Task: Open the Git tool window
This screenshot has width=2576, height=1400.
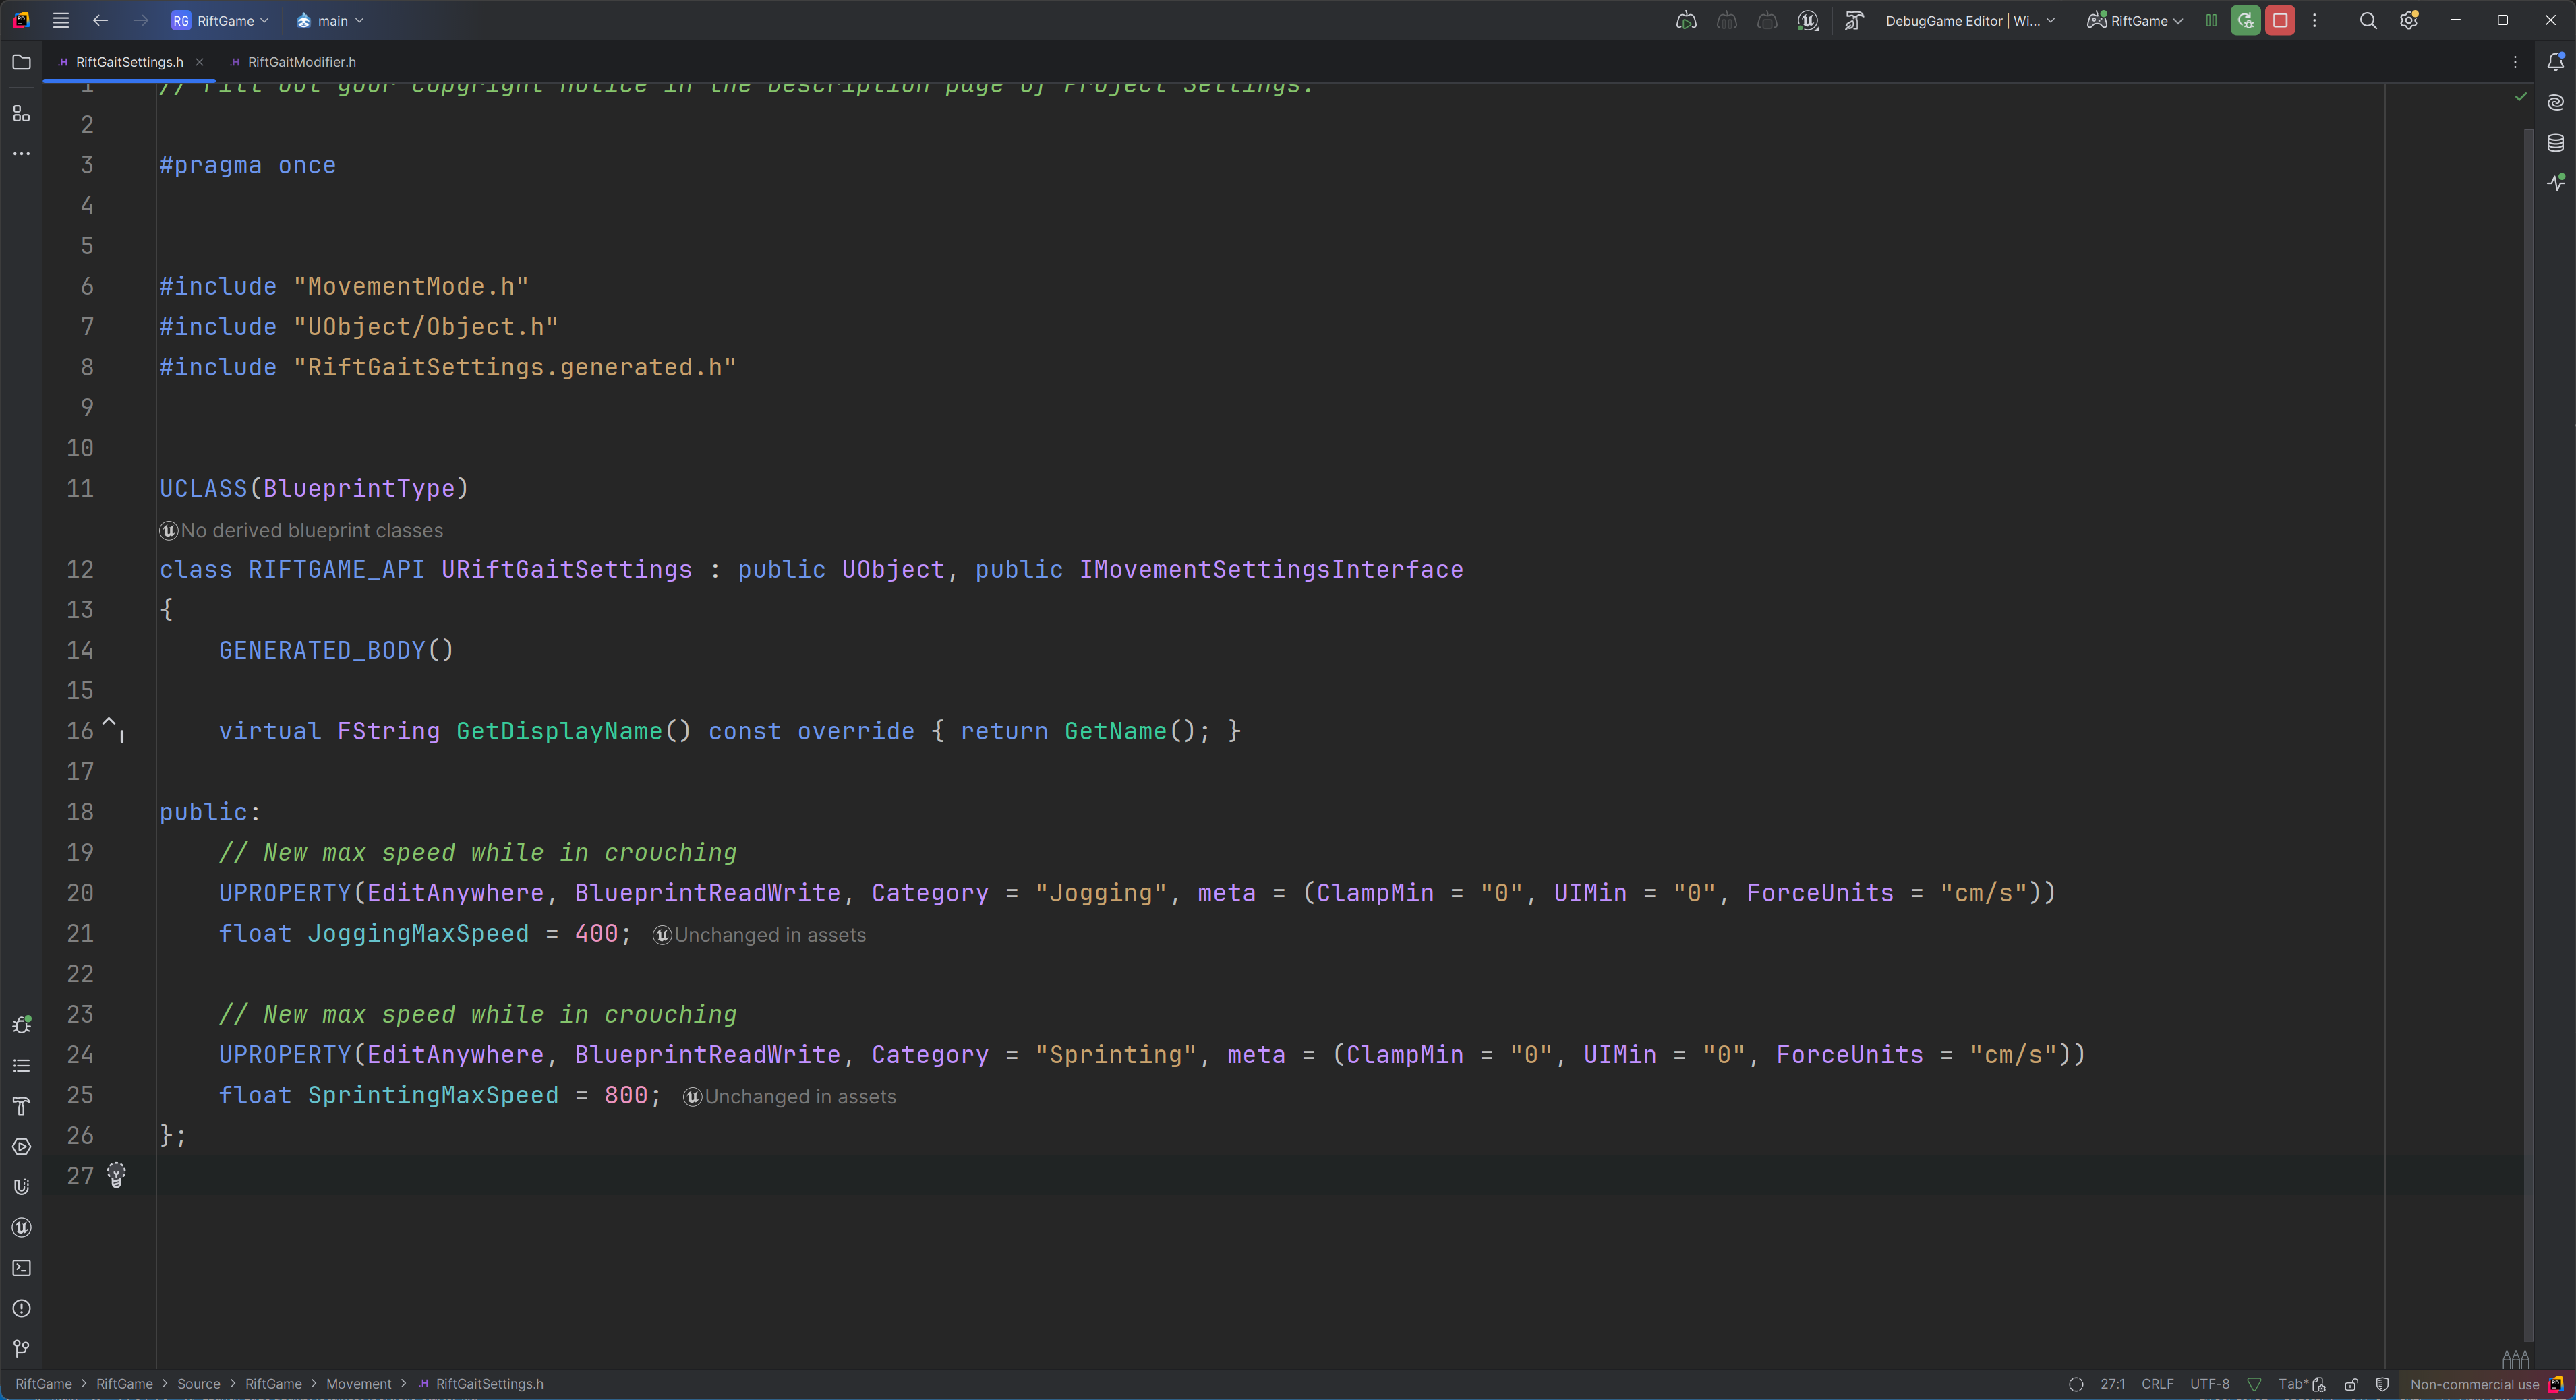Action: pos(21,1349)
